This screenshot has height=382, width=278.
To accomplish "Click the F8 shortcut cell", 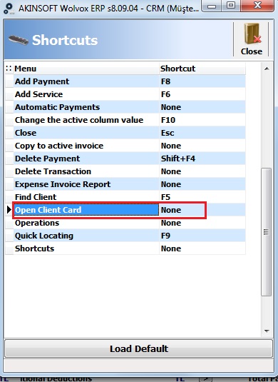I will [x=202, y=81].
